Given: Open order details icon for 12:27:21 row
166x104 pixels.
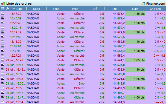Looking at the screenshot, I should [x=2, y=56].
